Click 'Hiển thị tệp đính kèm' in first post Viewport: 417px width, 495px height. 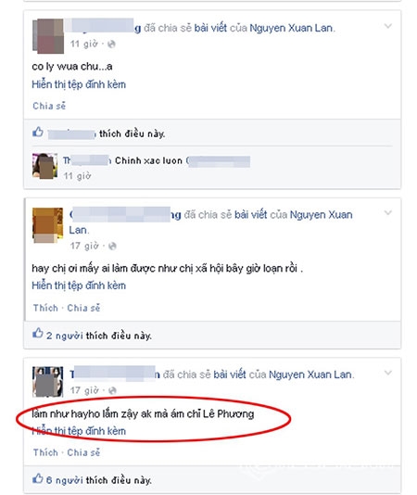pyautogui.click(x=79, y=84)
